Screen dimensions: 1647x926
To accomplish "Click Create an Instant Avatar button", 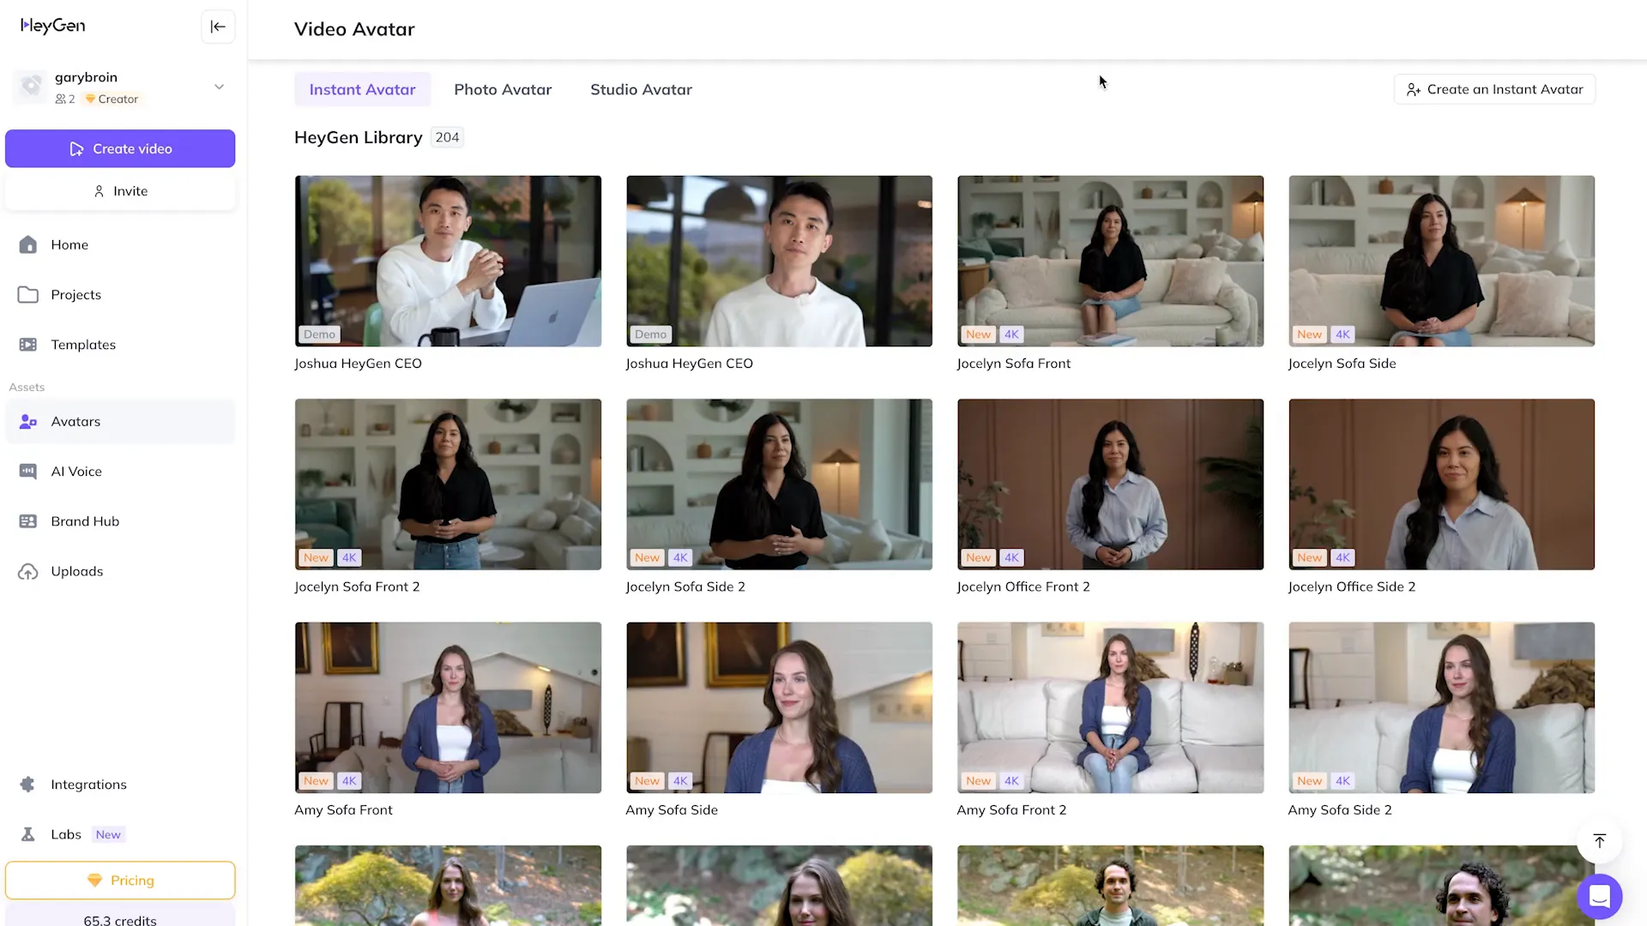I will (1494, 89).
